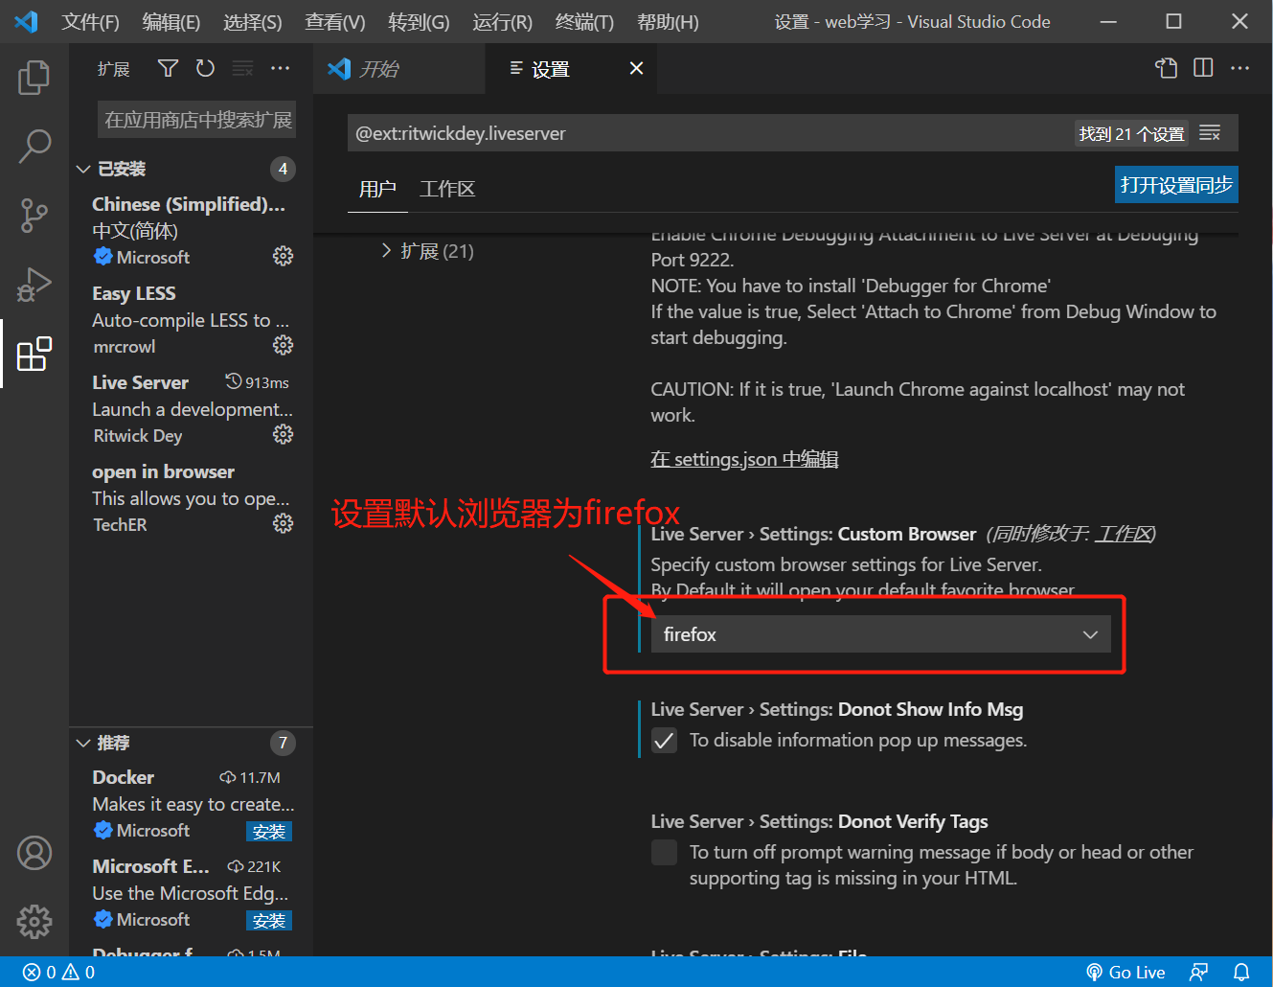Image resolution: width=1273 pixels, height=987 pixels.
Task: Select open in browser extension entry
Action: tap(192, 497)
